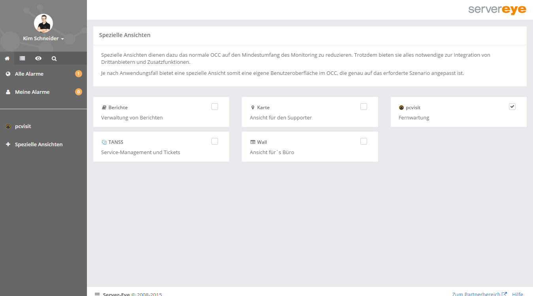533x296 pixels.
Task: Enable the Berichte view checkbox
Action: [x=215, y=106]
